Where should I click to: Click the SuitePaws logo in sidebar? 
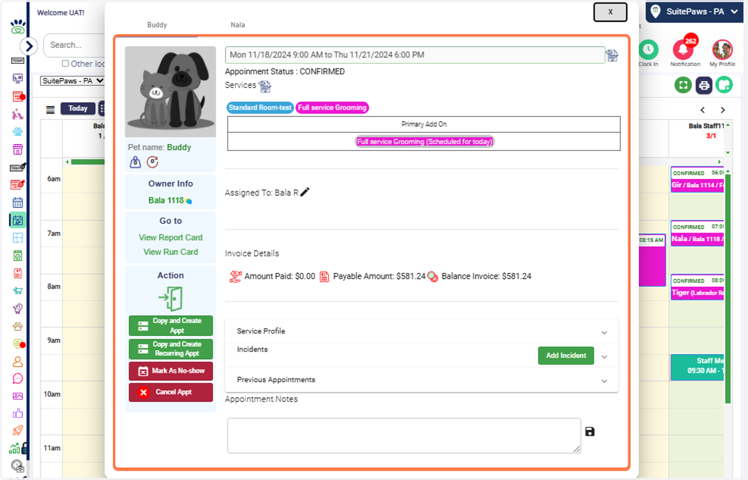17,27
